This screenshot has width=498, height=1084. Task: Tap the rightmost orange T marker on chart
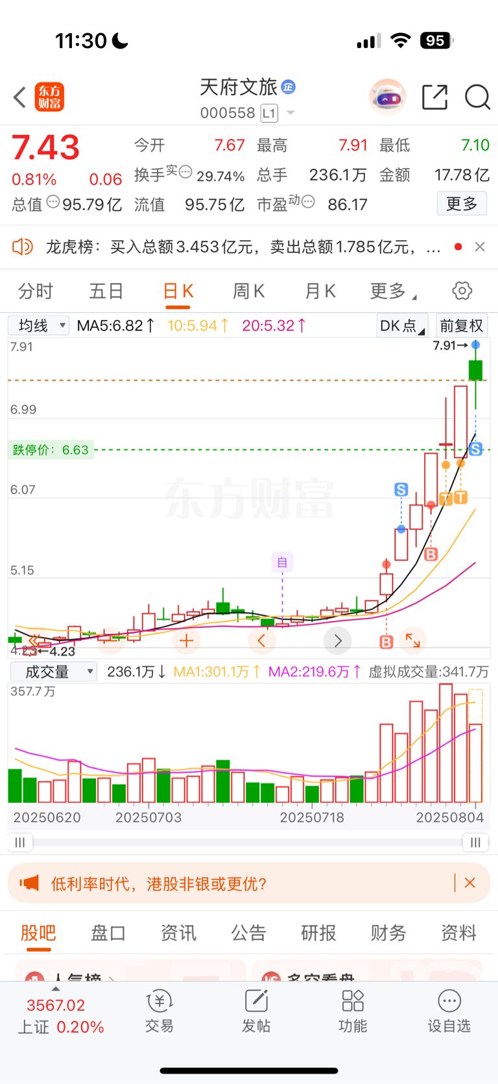pos(460,498)
